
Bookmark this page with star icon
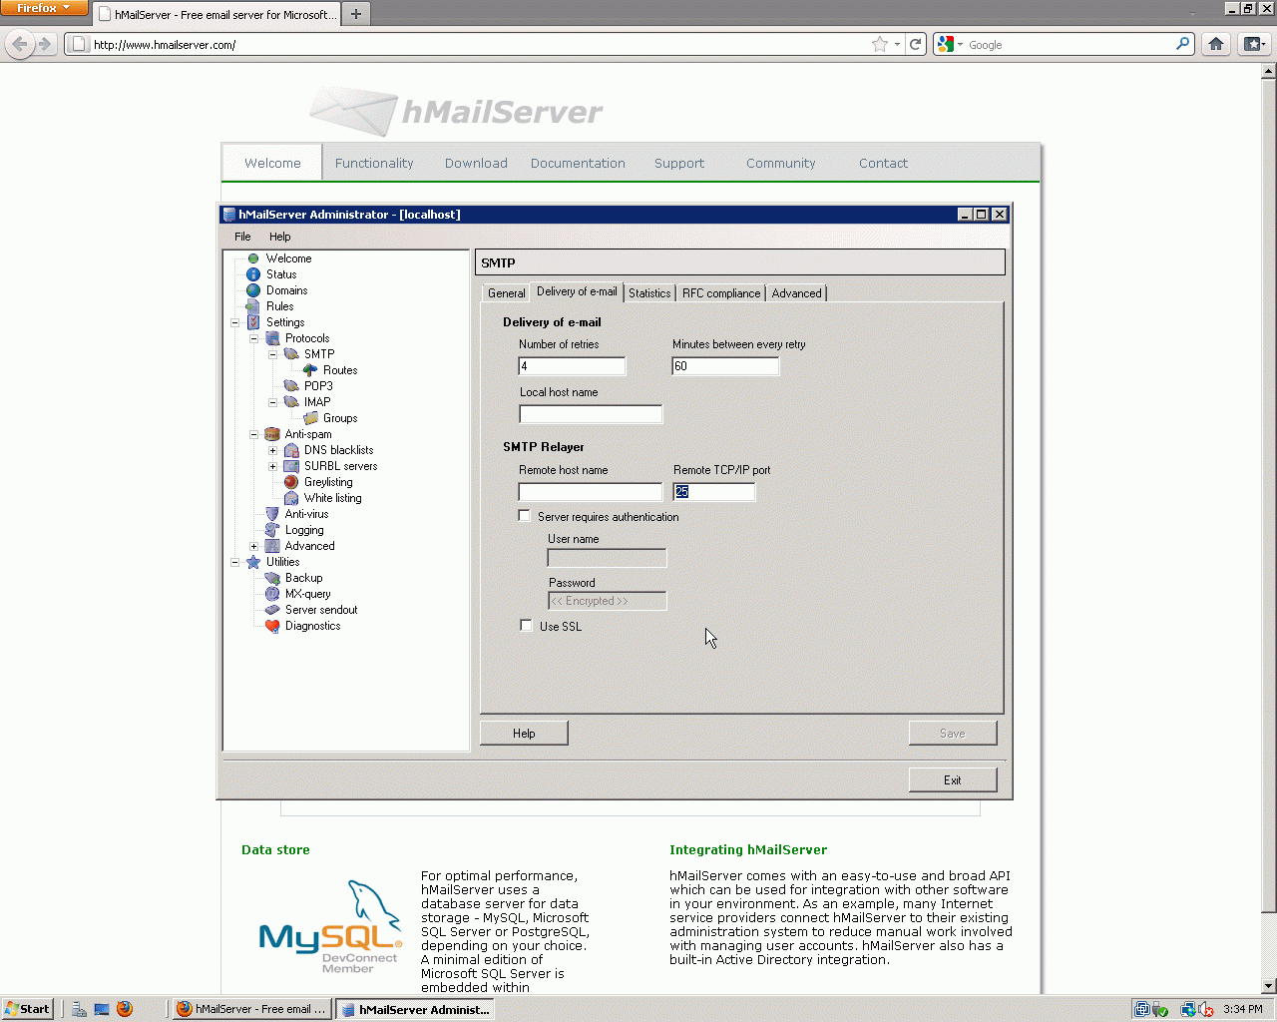click(879, 44)
